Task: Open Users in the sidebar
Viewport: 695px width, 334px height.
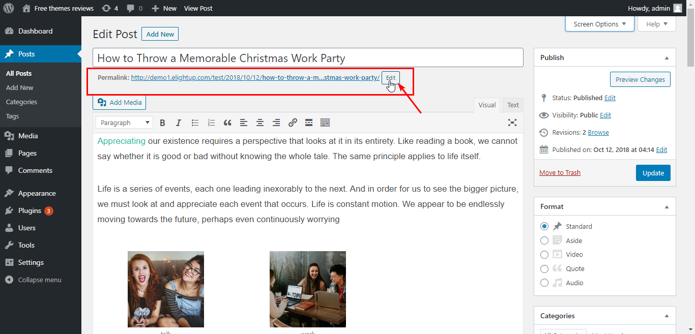Action: [41, 228]
